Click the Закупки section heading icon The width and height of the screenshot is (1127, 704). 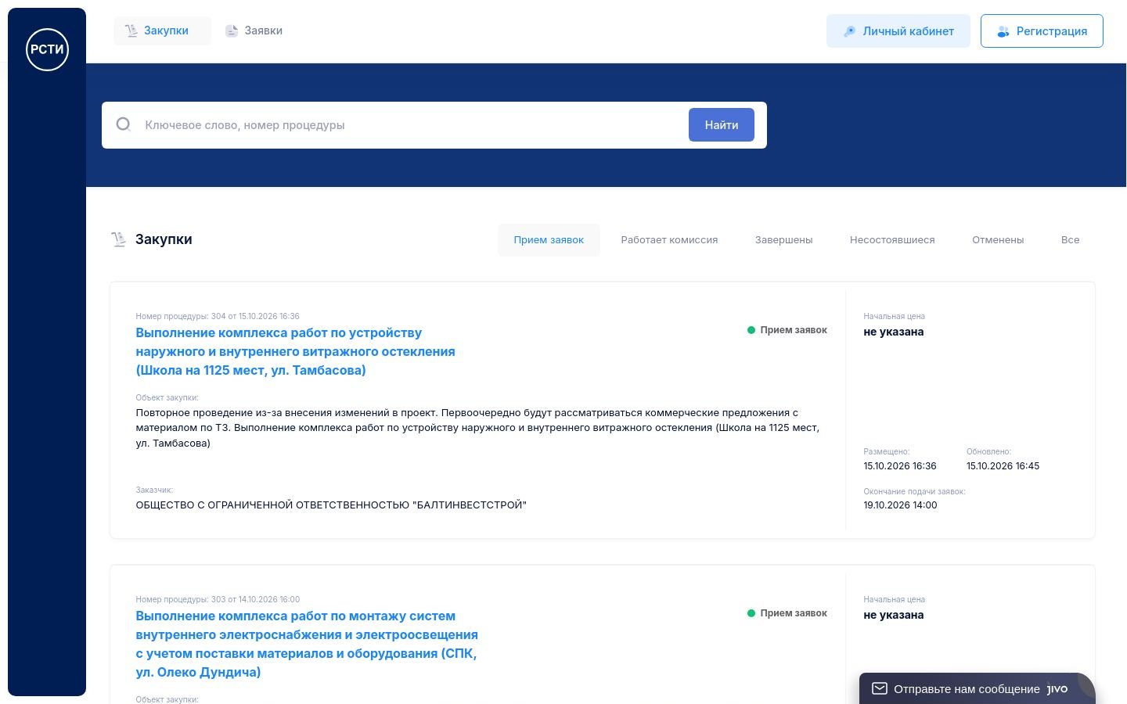(x=119, y=239)
